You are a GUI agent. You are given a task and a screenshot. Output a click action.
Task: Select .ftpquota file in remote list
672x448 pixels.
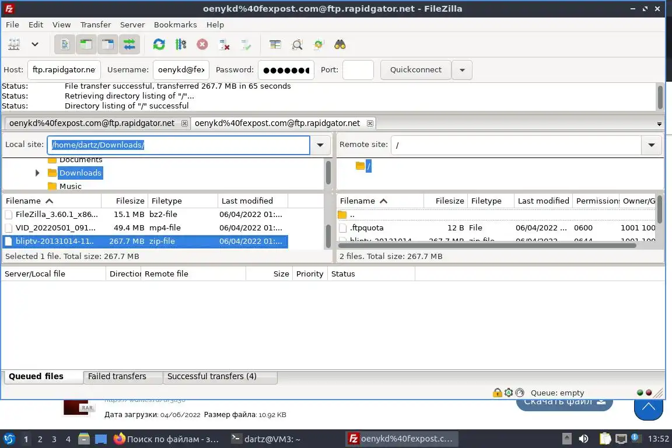[496, 228]
